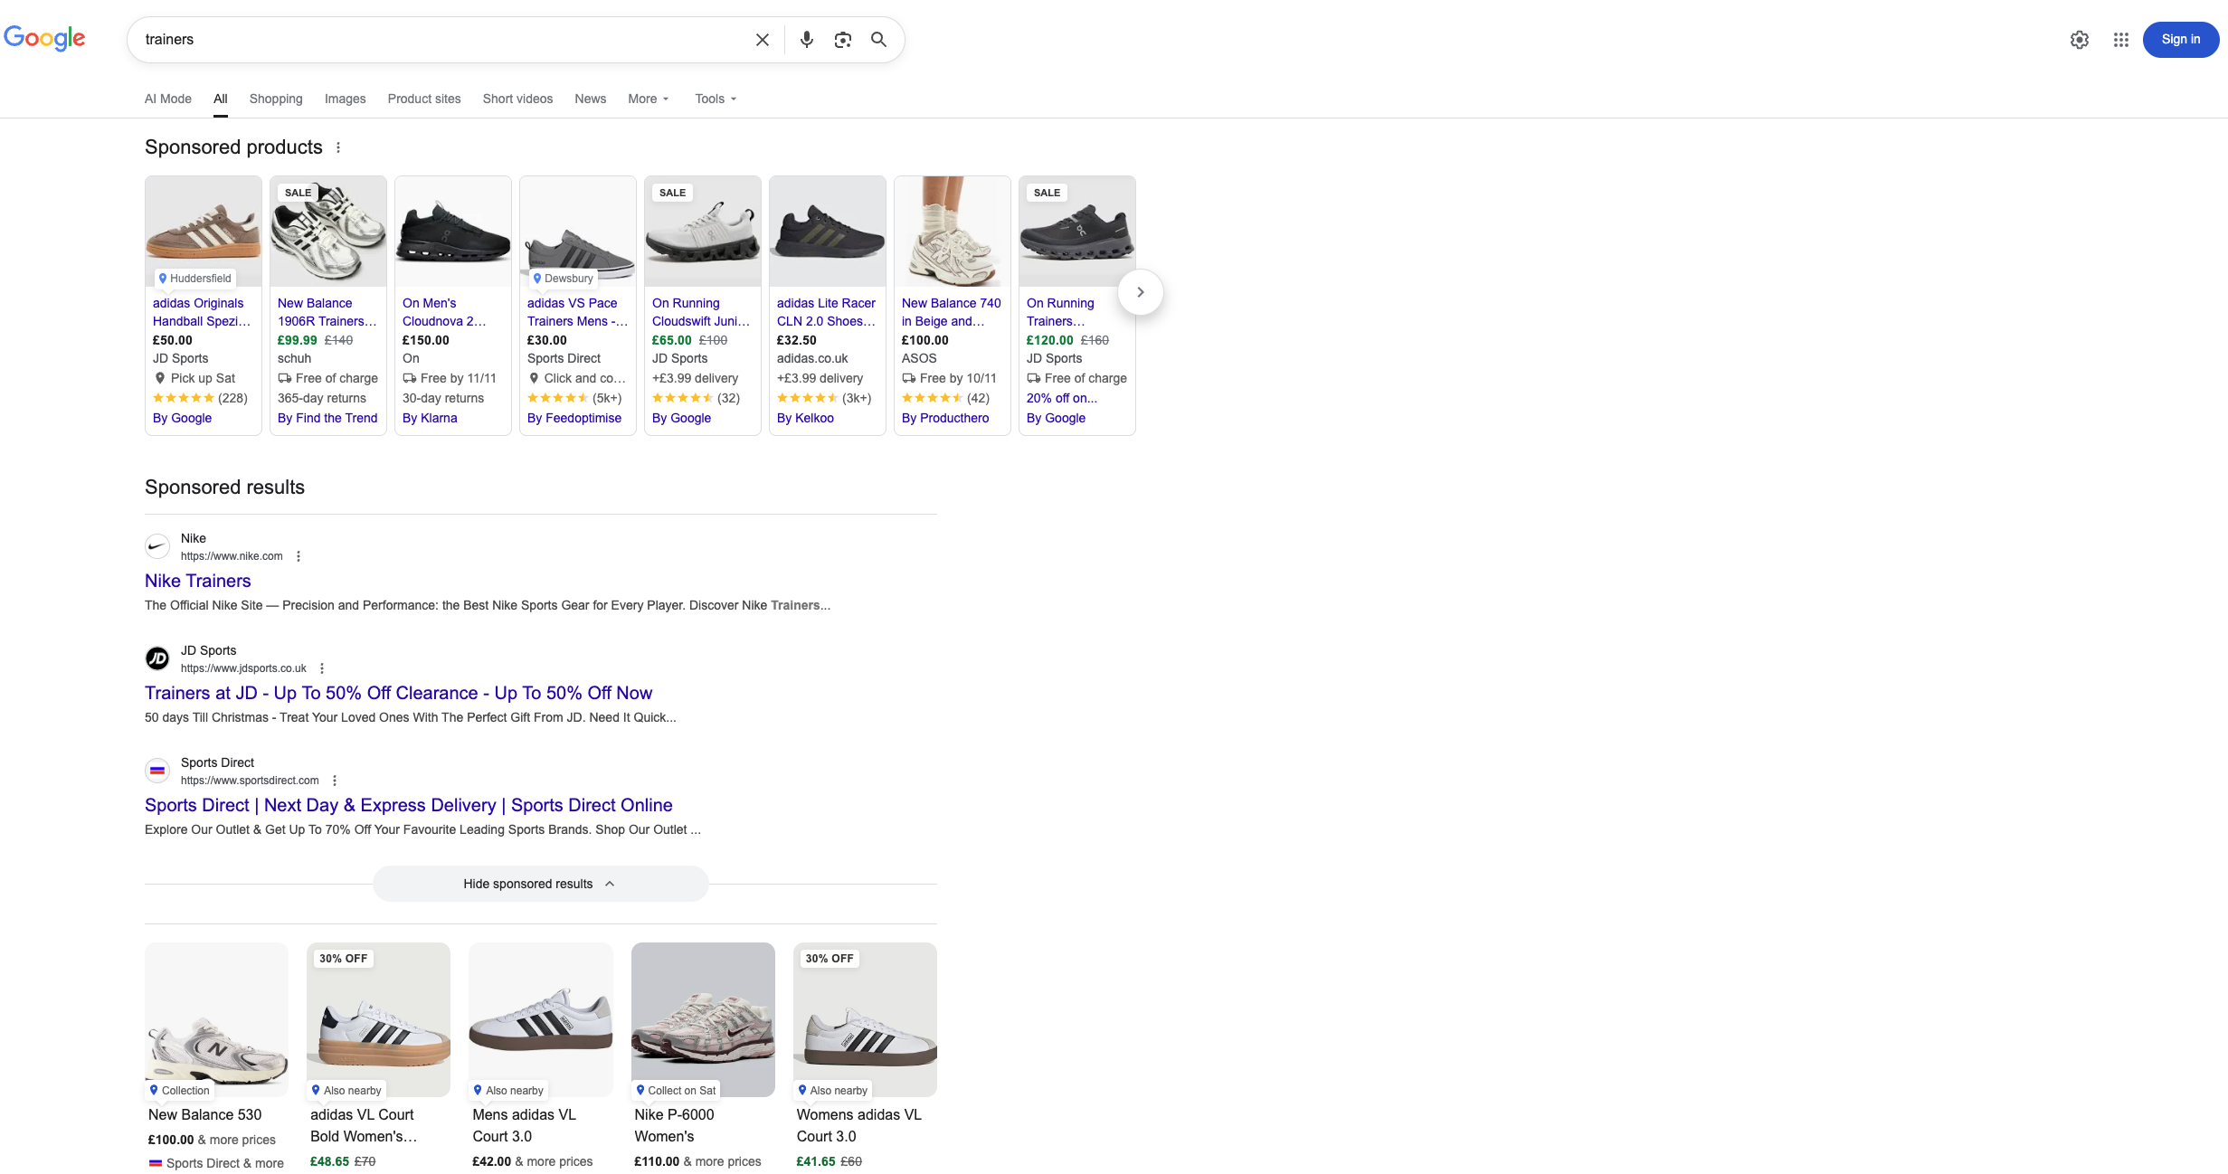Open options menu beside nike.com URL
The height and width of the screenshot is (1174, 2228).
click(299, 556)
